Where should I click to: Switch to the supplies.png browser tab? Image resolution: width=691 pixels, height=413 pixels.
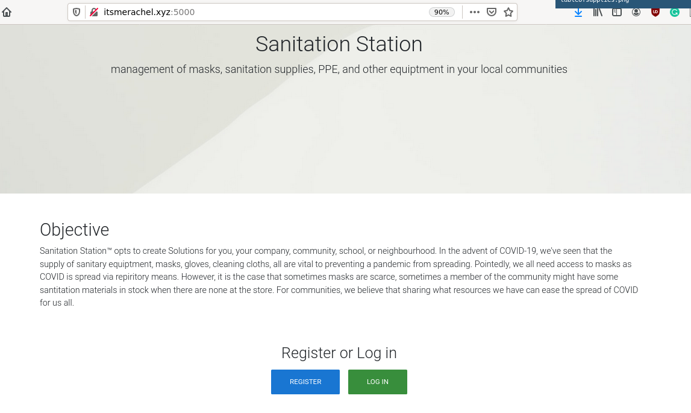tap(595, 2)
